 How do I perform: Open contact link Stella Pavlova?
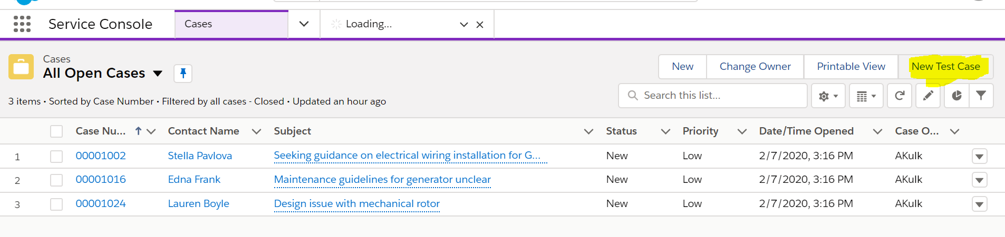200,156
